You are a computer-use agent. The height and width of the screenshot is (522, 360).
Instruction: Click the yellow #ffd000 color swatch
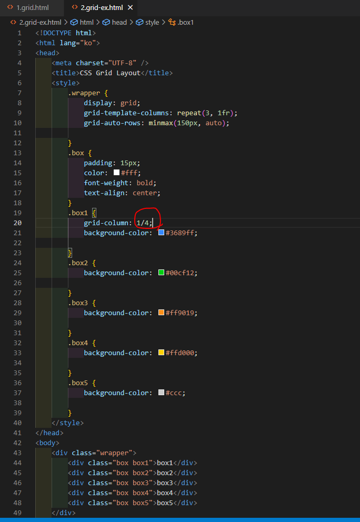161,352
